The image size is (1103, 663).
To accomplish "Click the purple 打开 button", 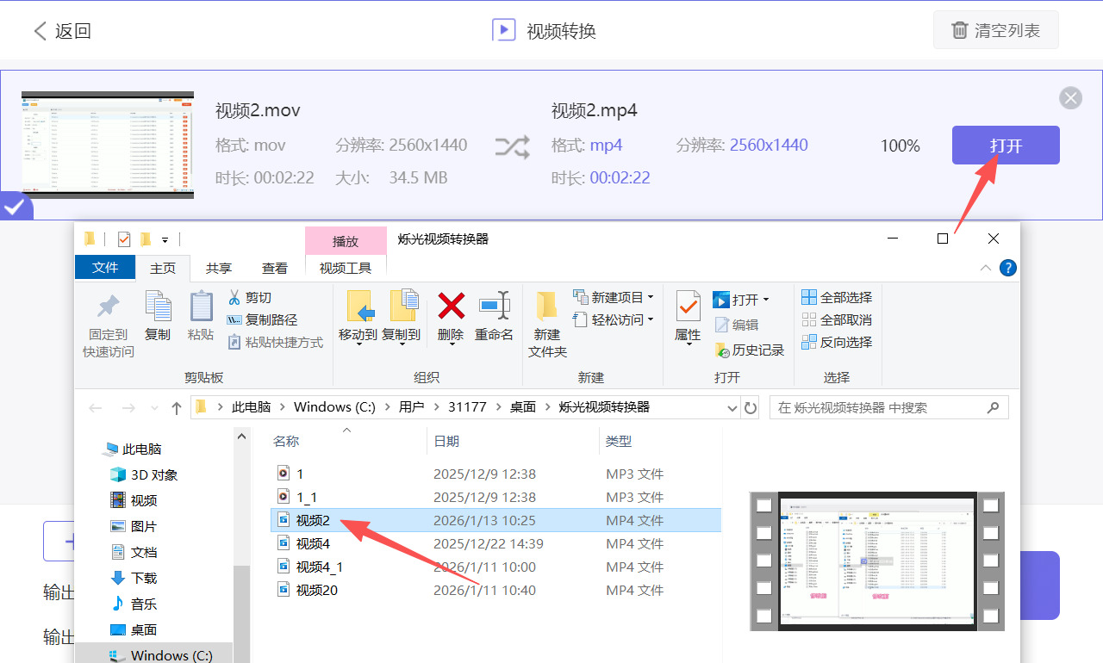I will (x=1005, y=145).
